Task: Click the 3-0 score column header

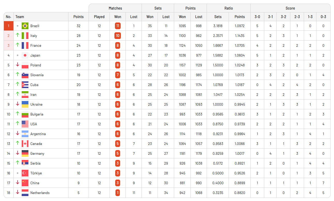Action: (x=257, y=17)
